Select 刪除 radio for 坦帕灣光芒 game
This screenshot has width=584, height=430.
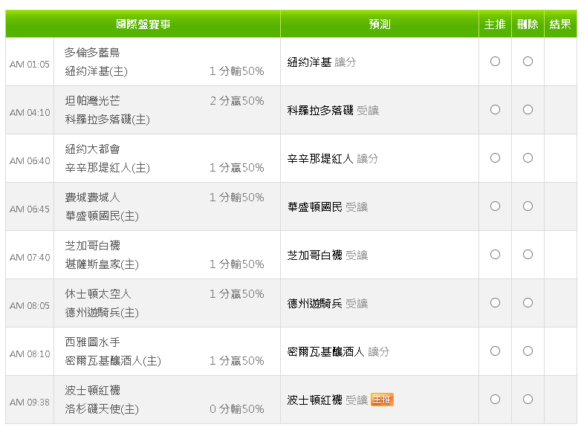click(x=528, y=110)
